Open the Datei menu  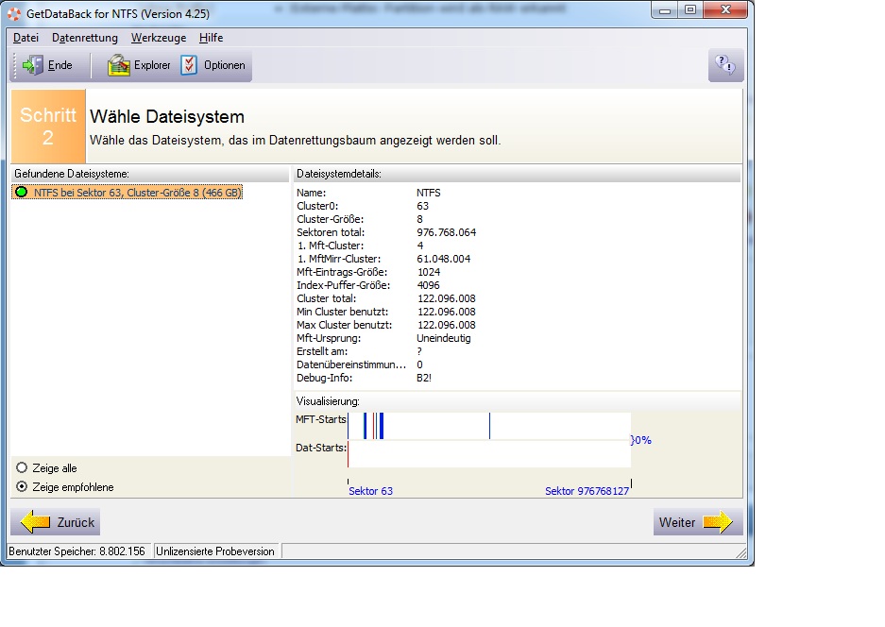[x=26, y=38]
